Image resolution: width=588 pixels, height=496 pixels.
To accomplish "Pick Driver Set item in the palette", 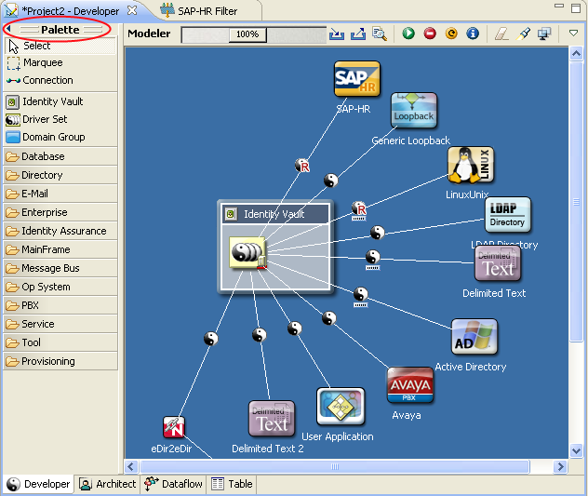I will point(60,119).
